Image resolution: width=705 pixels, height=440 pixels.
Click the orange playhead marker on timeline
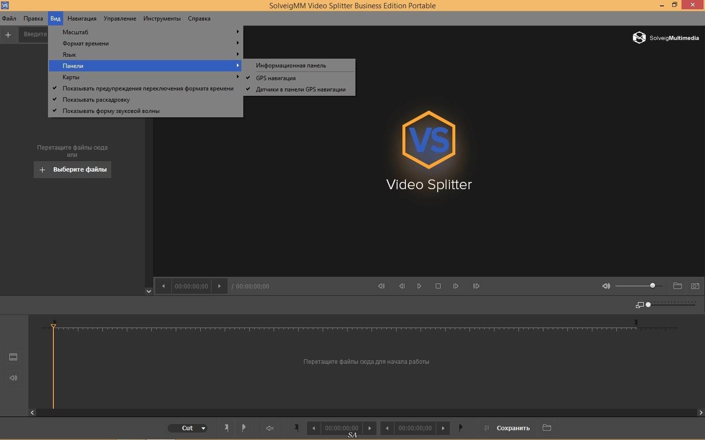click(x=53, y=326)
